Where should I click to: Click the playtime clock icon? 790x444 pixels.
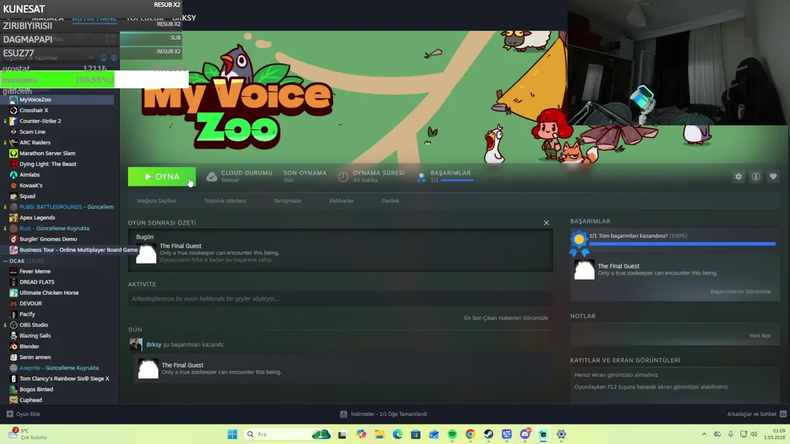[x=343, y=177]
